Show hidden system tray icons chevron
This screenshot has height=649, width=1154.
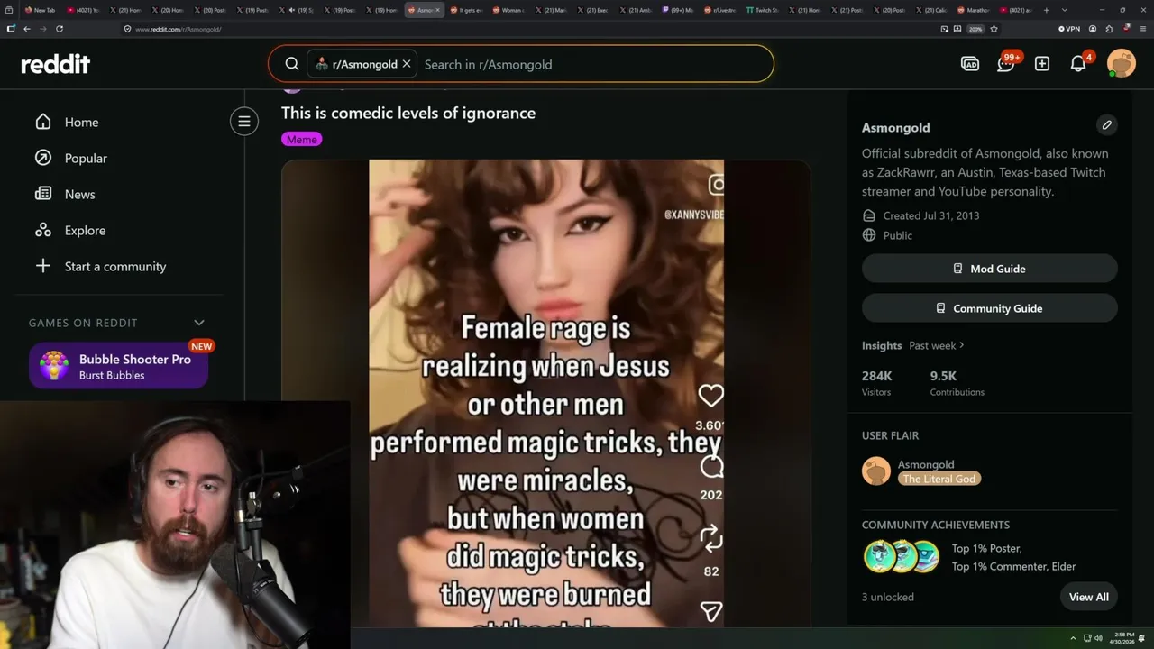(1073, 638)
